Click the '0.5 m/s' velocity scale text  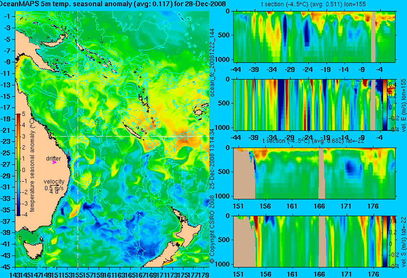click(54, 188)
